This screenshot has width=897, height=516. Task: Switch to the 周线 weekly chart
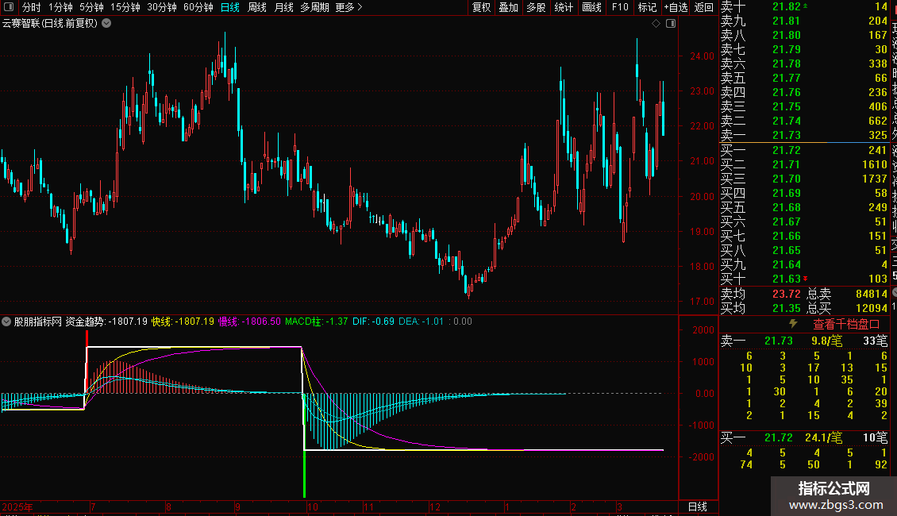(257, 7)
